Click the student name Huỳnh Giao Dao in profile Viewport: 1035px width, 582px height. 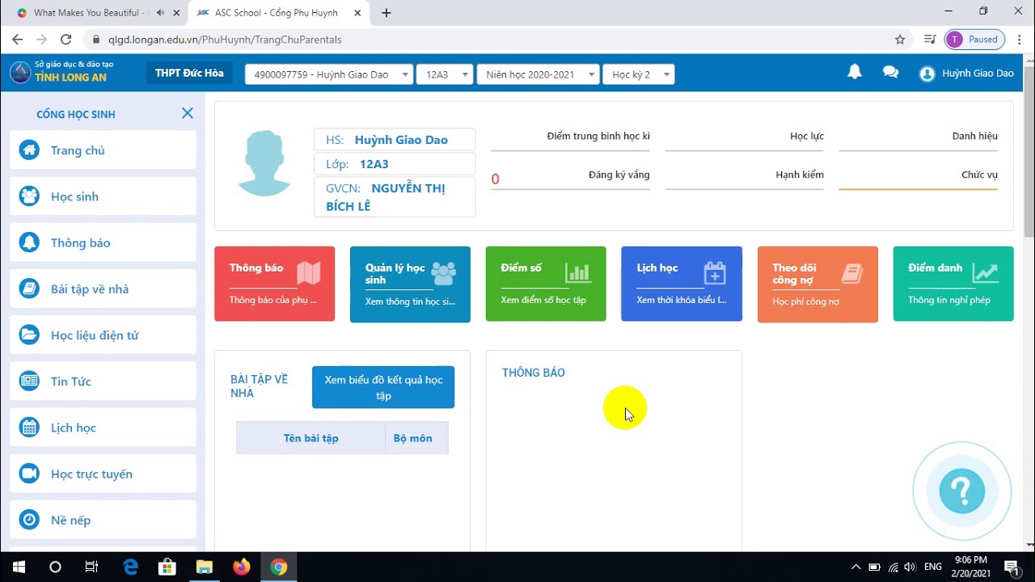(401, 140)
